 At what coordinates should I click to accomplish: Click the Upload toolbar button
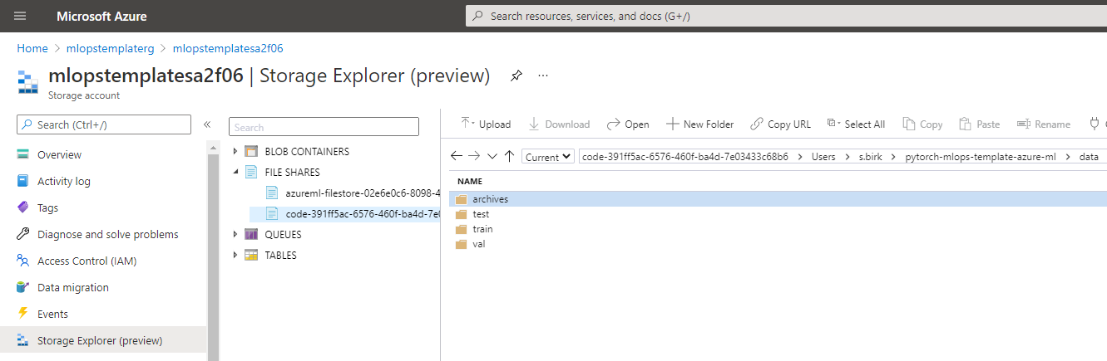(x=486, y=124)
